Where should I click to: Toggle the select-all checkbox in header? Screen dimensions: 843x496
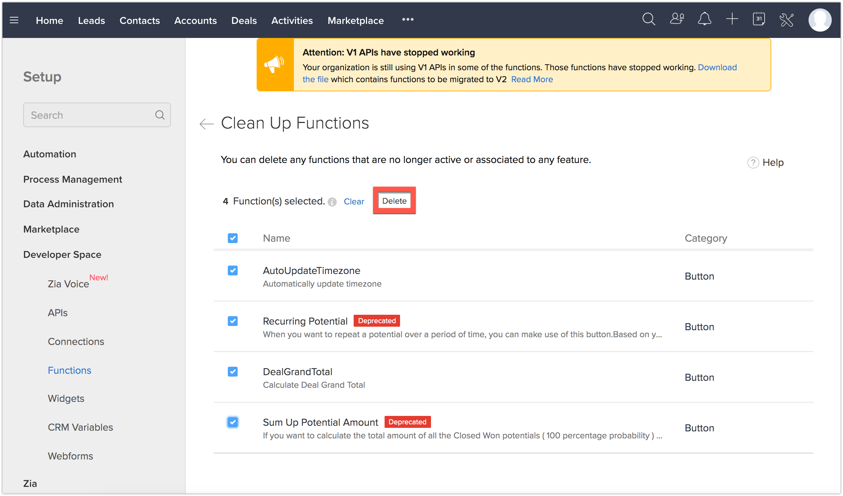(x=233, y=238)
